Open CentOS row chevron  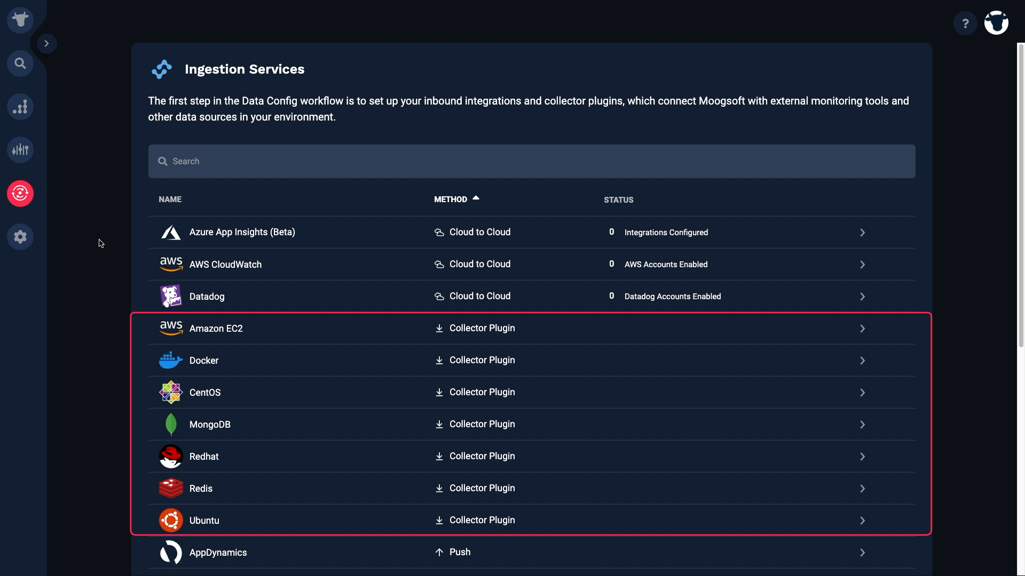862,393
